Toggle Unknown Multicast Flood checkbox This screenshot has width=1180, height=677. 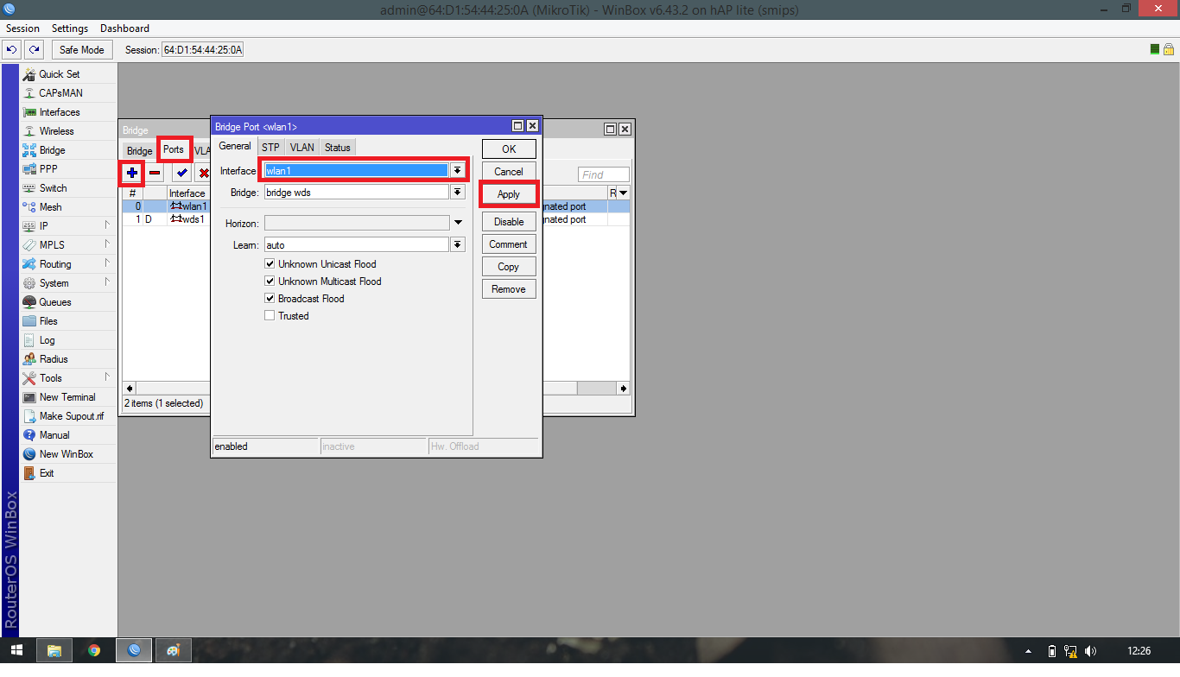click(270, 282)
